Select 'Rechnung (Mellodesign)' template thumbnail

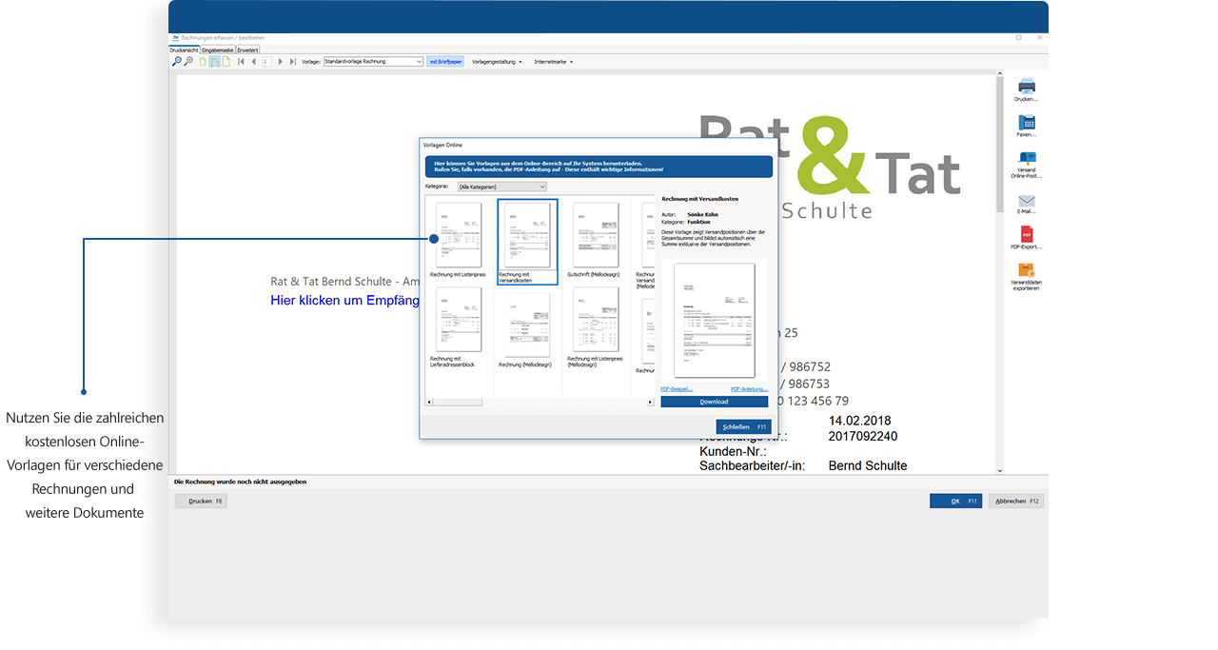pos(527,325)
